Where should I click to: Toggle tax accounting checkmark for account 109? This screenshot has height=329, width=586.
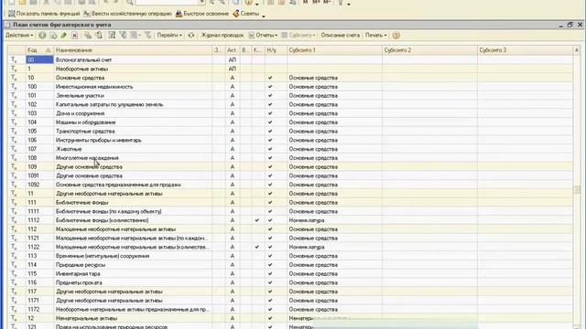pos(270,166)
